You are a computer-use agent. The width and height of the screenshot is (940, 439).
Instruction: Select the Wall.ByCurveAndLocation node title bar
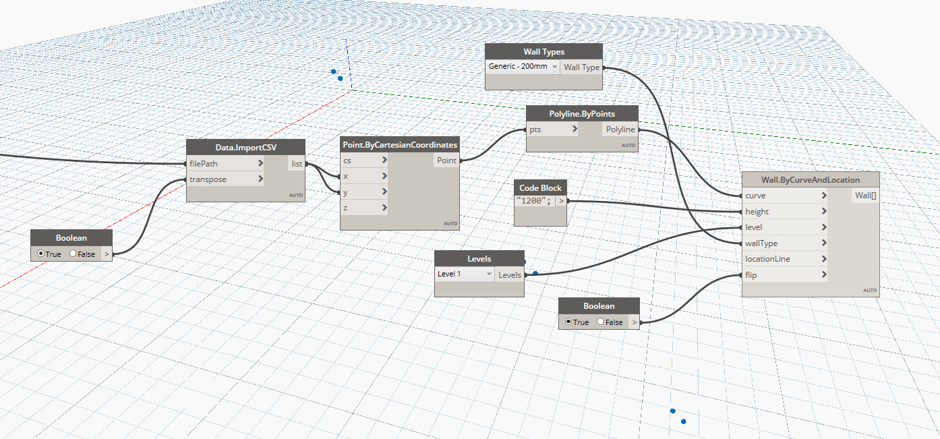pyautogui.click(x=809, y=179)
